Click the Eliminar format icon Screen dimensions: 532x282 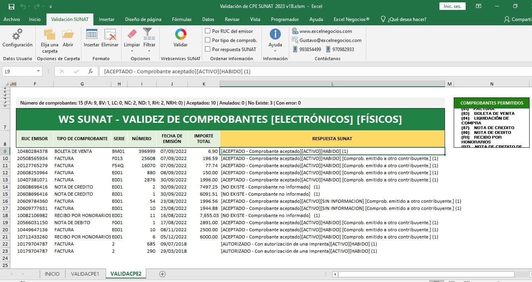[x=110, y=35]
